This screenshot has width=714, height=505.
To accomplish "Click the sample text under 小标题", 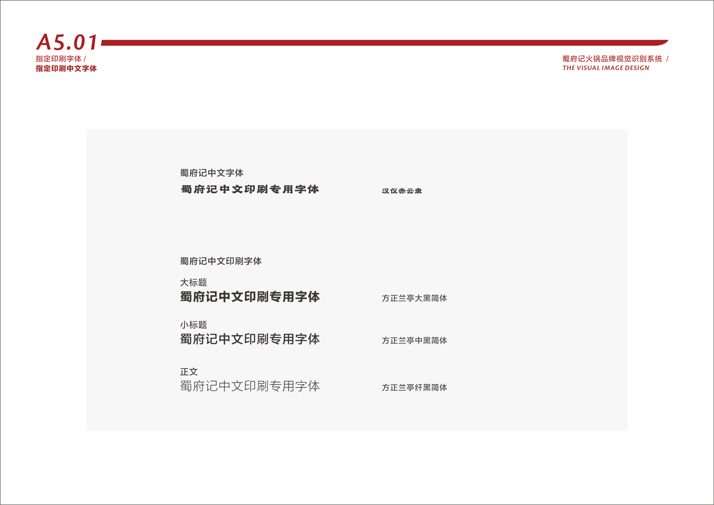I will tap(250, 339).
